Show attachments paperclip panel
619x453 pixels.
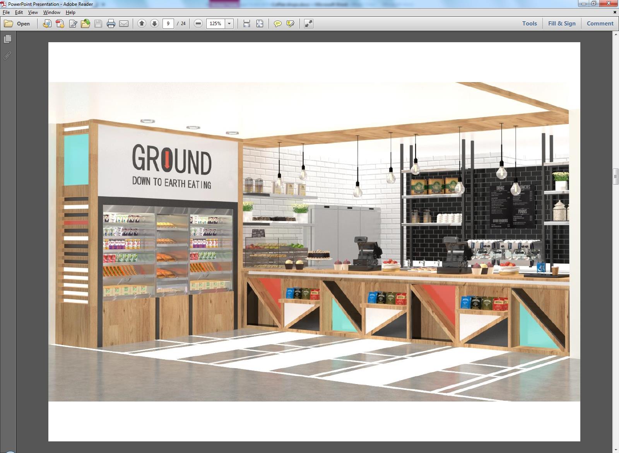click(7, 56)
